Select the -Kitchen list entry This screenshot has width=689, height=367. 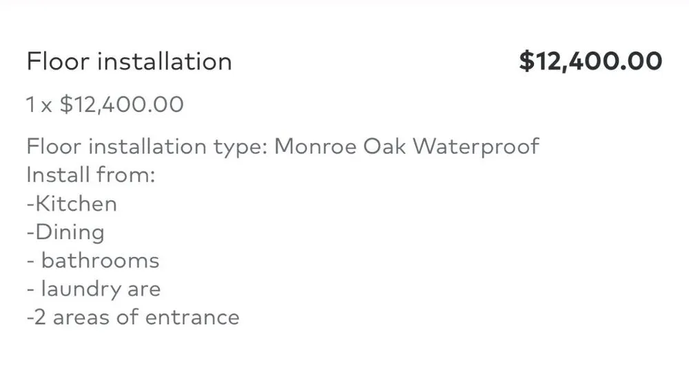(72, 203)
